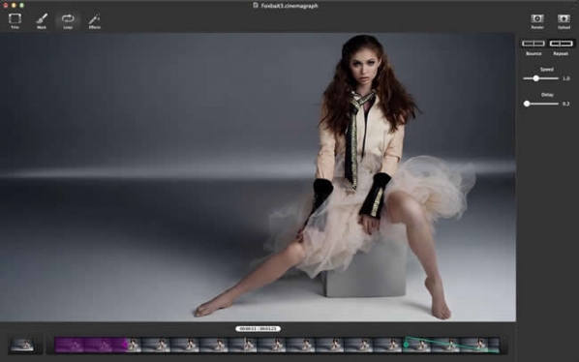Click the Upload icon

click(564, 21)
